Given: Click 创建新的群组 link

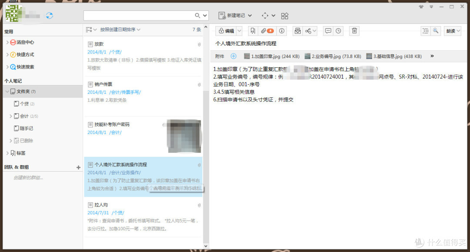Looking at the screenshot, I should pos(28,178).
